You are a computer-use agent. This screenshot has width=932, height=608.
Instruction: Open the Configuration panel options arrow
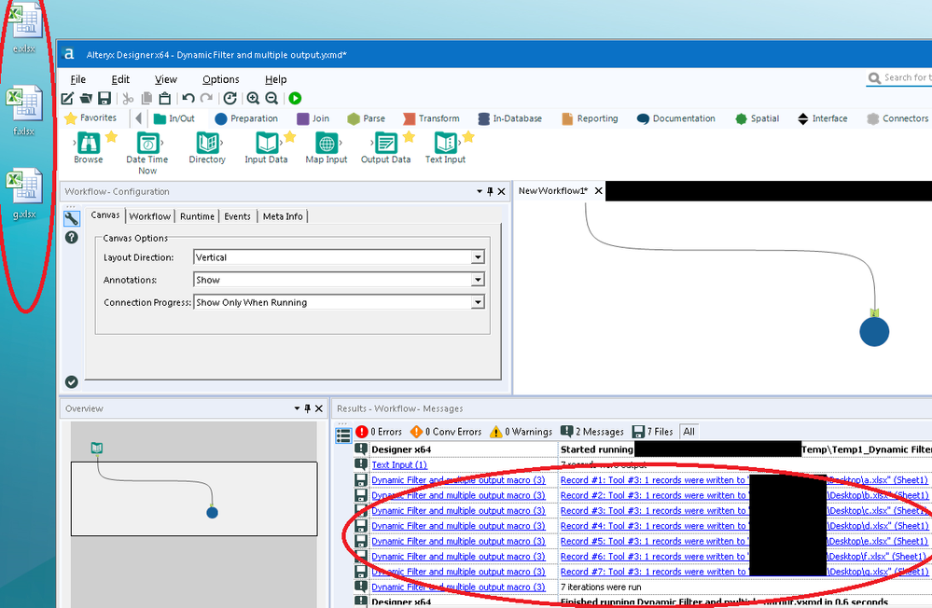(480, 191)
